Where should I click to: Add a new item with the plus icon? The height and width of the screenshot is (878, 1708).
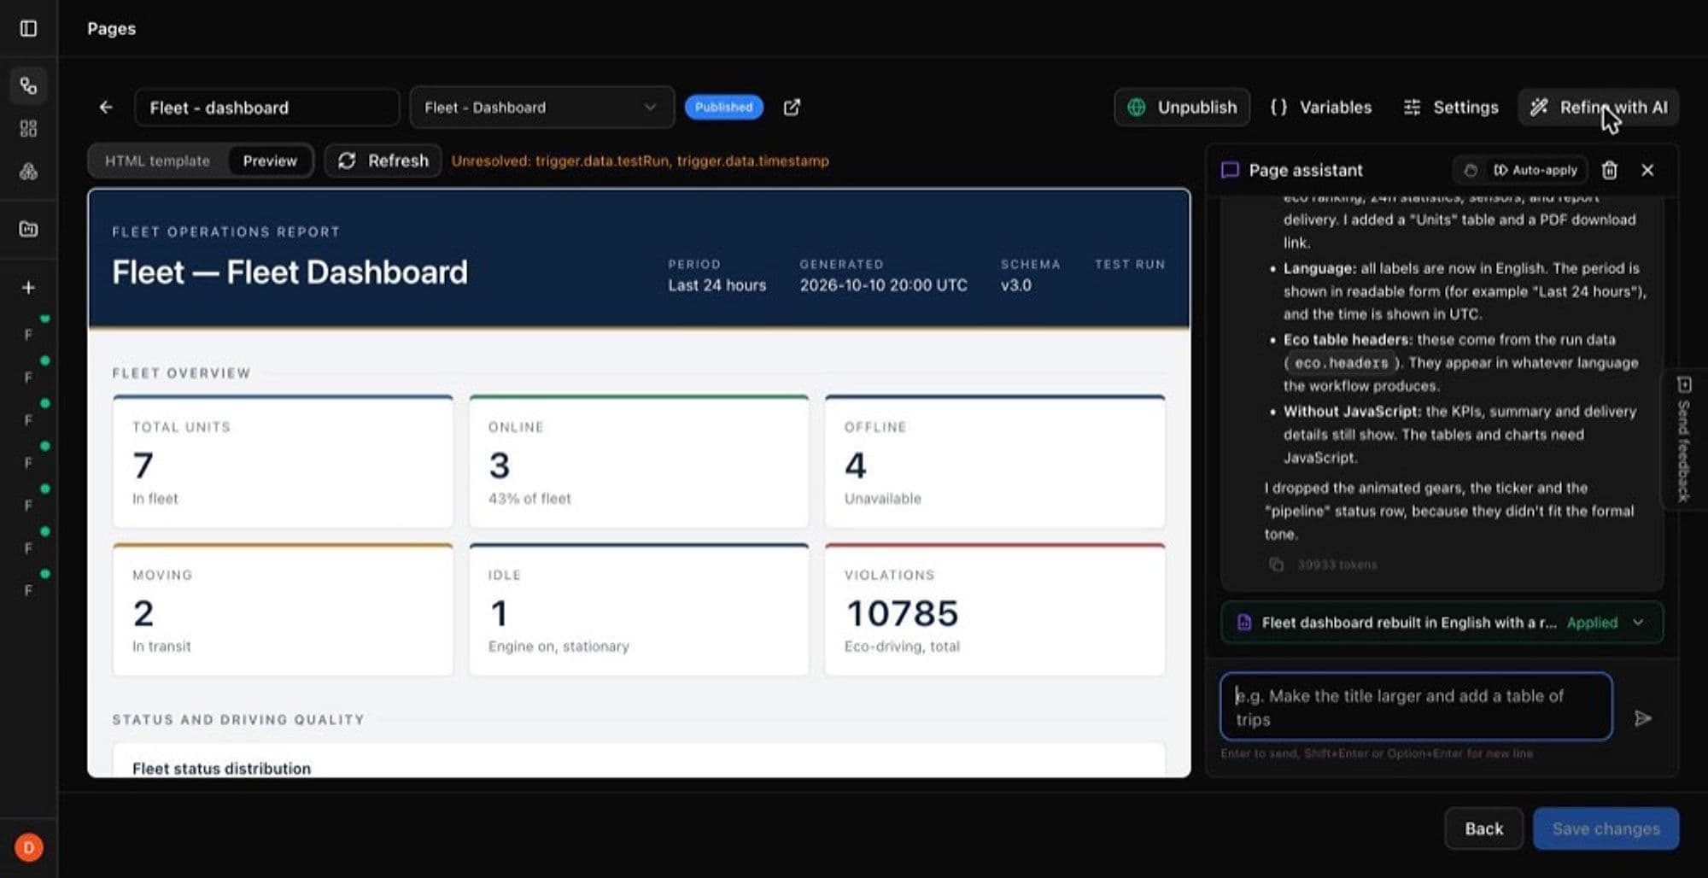[x=28, y=288]
